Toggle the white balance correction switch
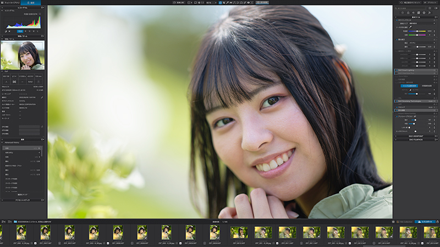The width and height of the screenshot is (440, 247). (397, 20)
